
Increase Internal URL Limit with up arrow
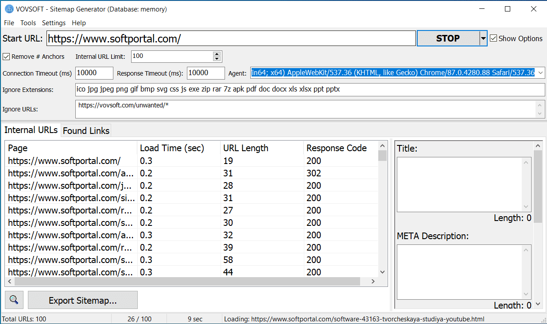(217, 54)
